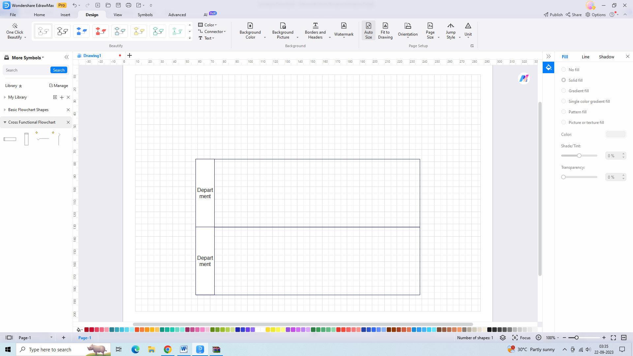Switch to the View tab
Screen dimensions: 633x356
pos(117,15)
